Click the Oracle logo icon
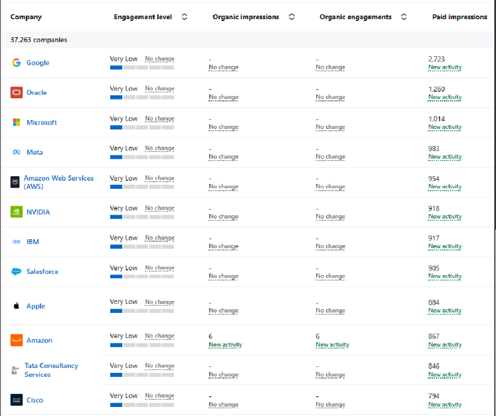The image size is (496, 416). click(x=16, y=92)
